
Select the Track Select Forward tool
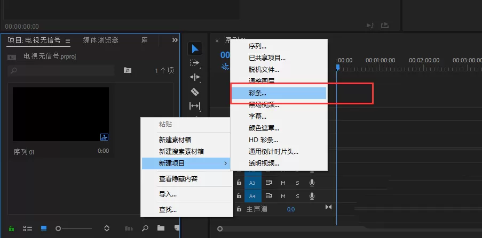click(195, 63)
